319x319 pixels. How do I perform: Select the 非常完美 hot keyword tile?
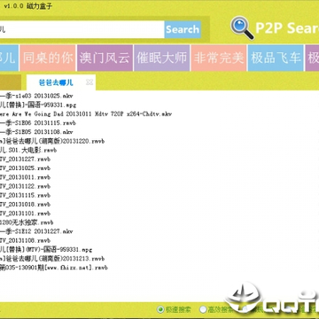click(x=219, y=58)
